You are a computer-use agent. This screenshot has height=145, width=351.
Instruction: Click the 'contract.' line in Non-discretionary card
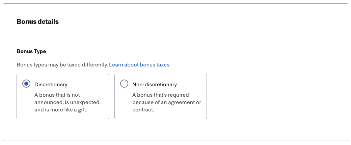[x=143, y=109]
